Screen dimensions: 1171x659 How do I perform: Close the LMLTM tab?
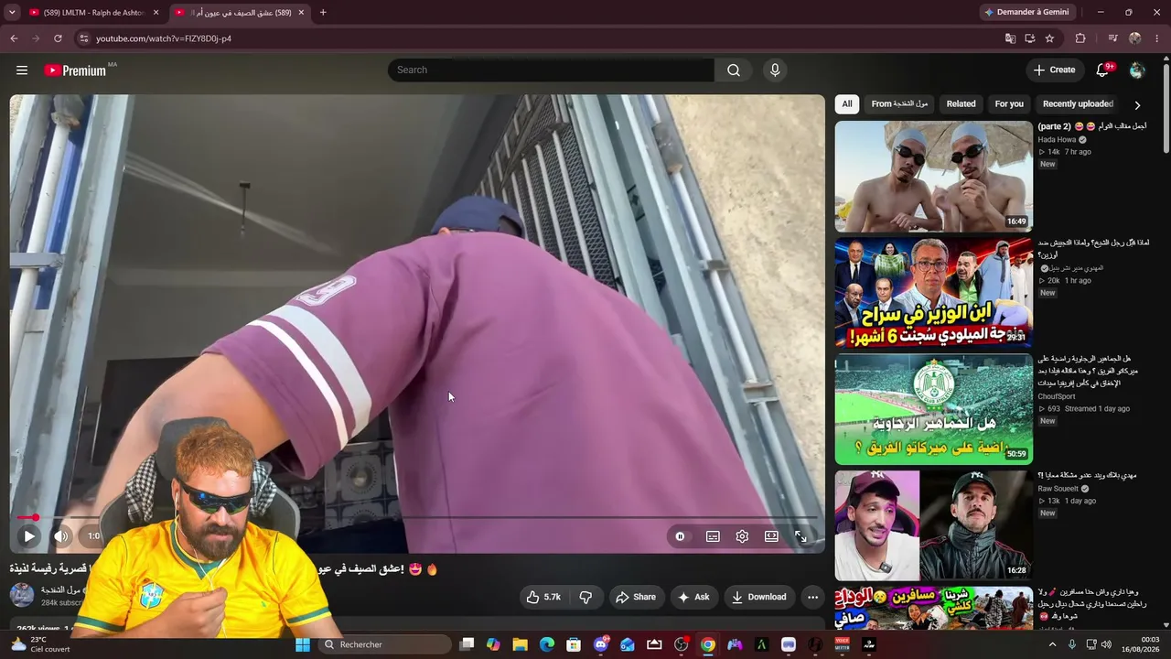(156, 13)
